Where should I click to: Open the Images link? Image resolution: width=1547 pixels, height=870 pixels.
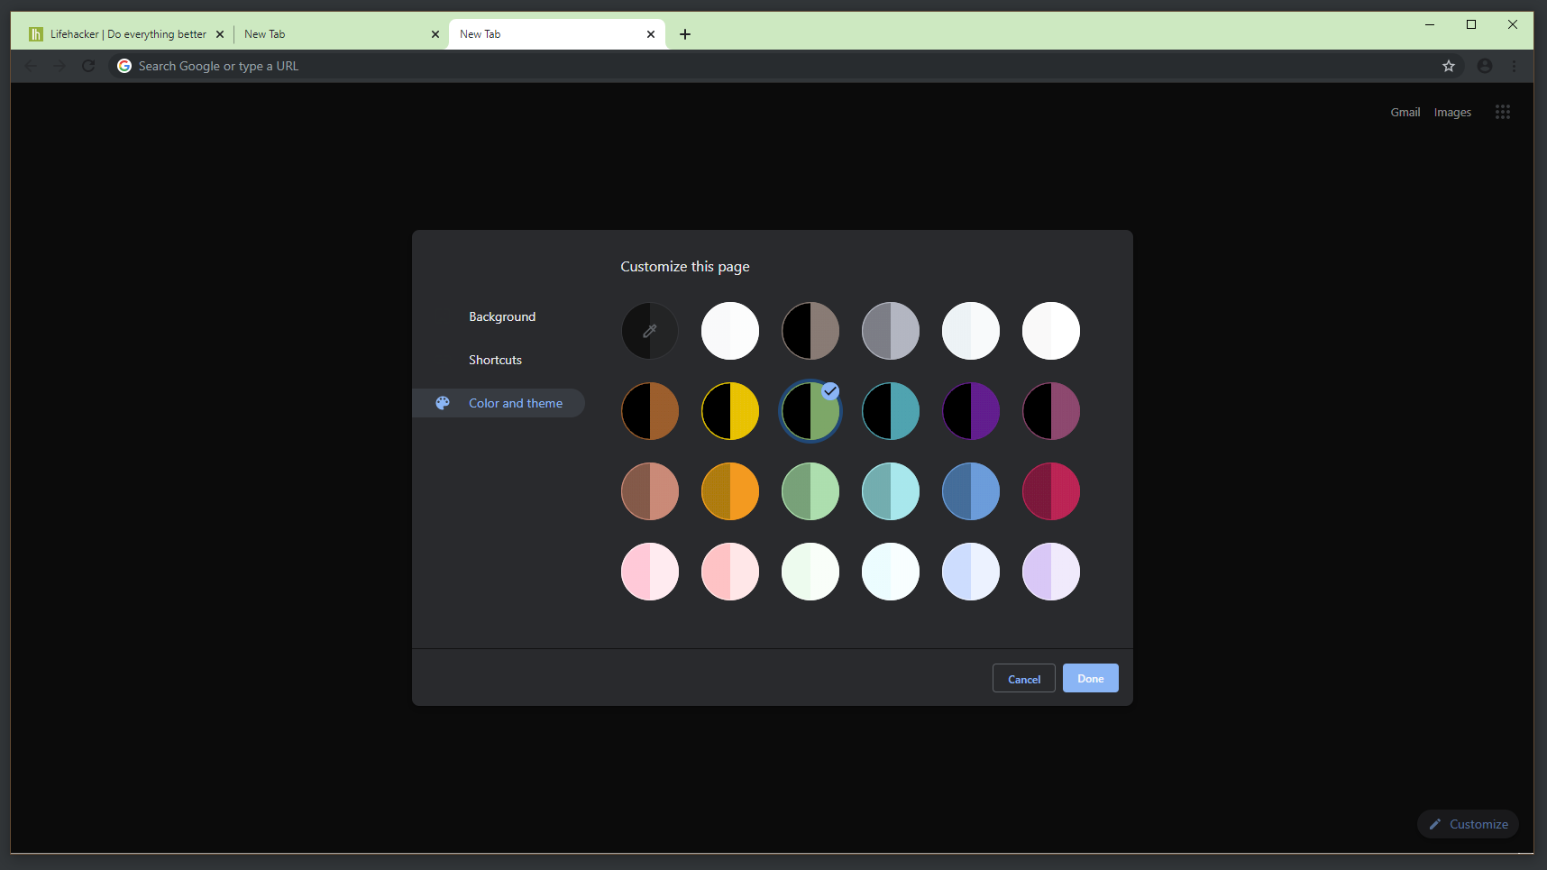1452,112
